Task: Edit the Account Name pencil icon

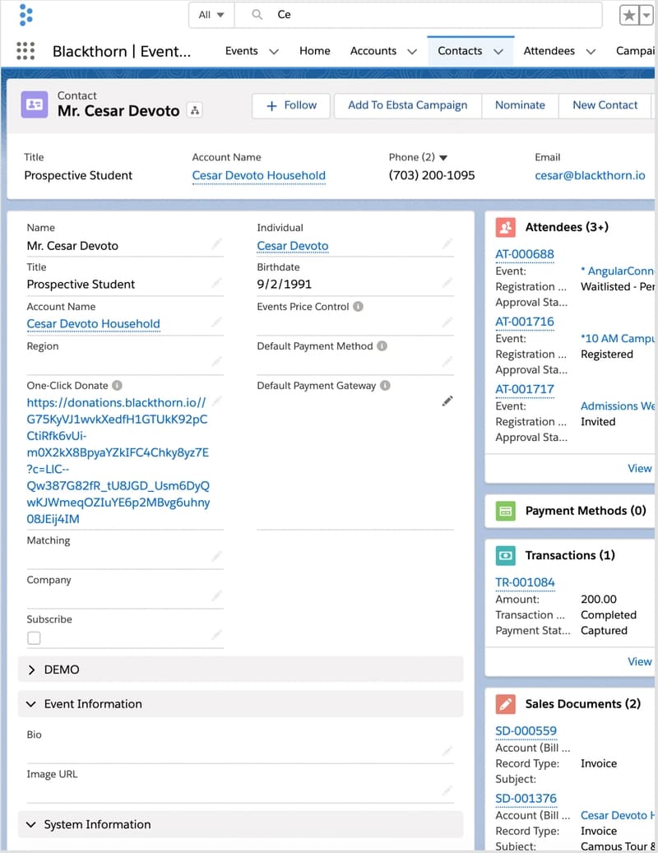Action: coord(217,322)
